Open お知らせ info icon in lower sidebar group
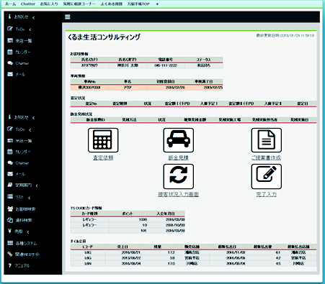 tap(9, 116)
